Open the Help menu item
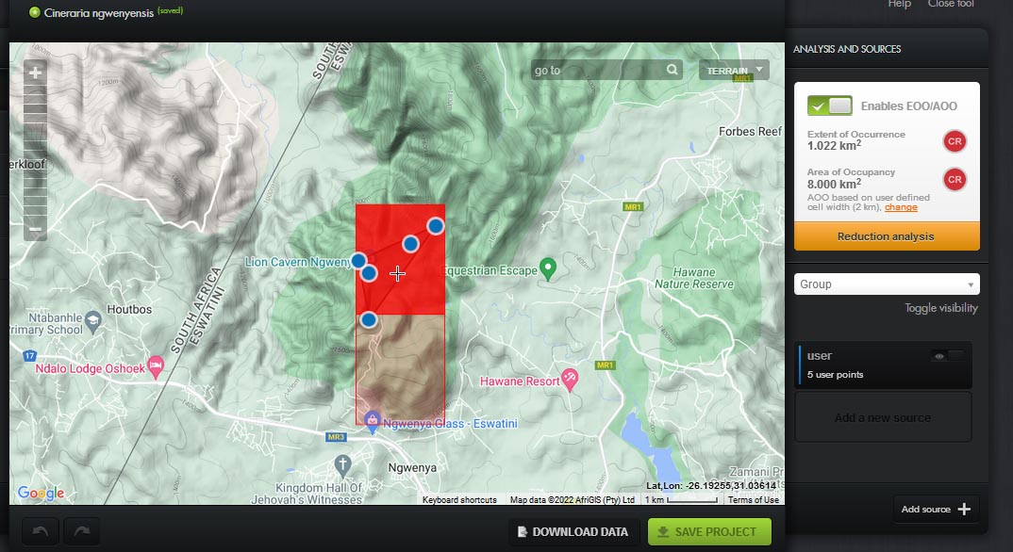This screenshot has width=1013, height=552. click(899, 5)
